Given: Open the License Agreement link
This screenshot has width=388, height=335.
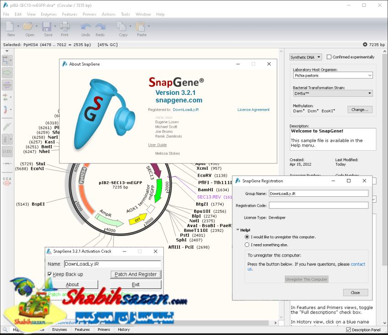Looking at the screenshot, I should click(253, 110).
